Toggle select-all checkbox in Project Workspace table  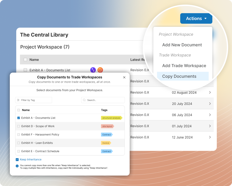26,60
